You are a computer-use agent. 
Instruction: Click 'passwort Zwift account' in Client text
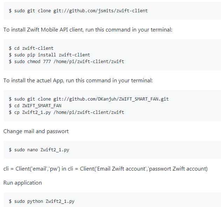(178, 169)
